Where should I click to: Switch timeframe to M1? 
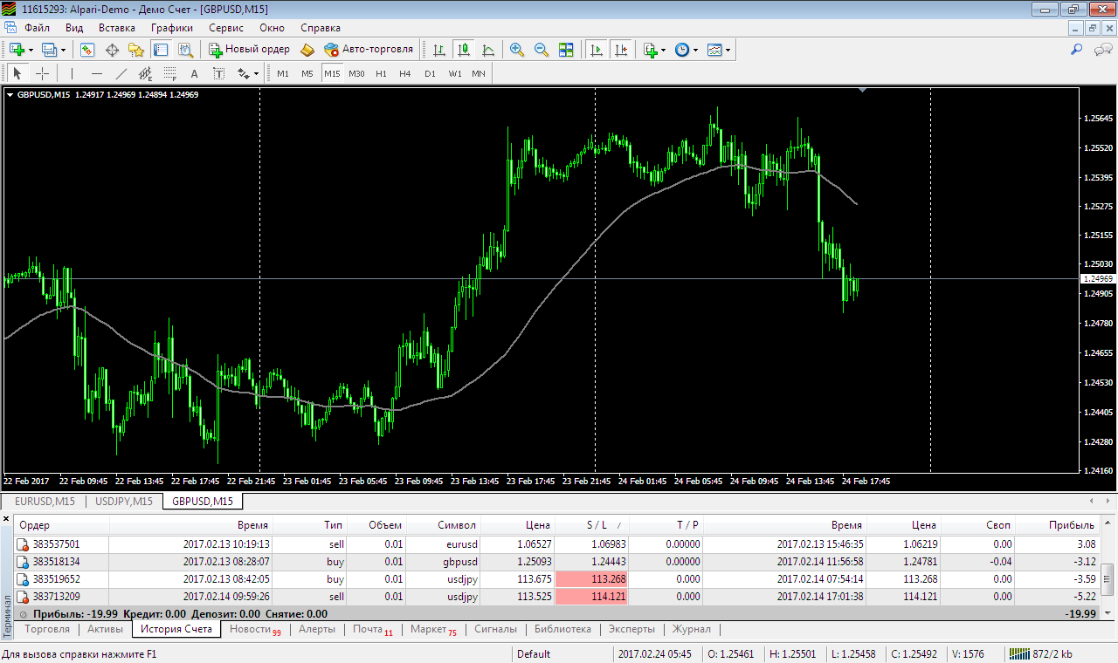283,73
